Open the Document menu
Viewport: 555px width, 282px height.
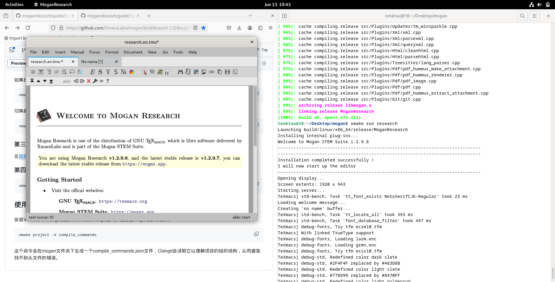[133, 52]
